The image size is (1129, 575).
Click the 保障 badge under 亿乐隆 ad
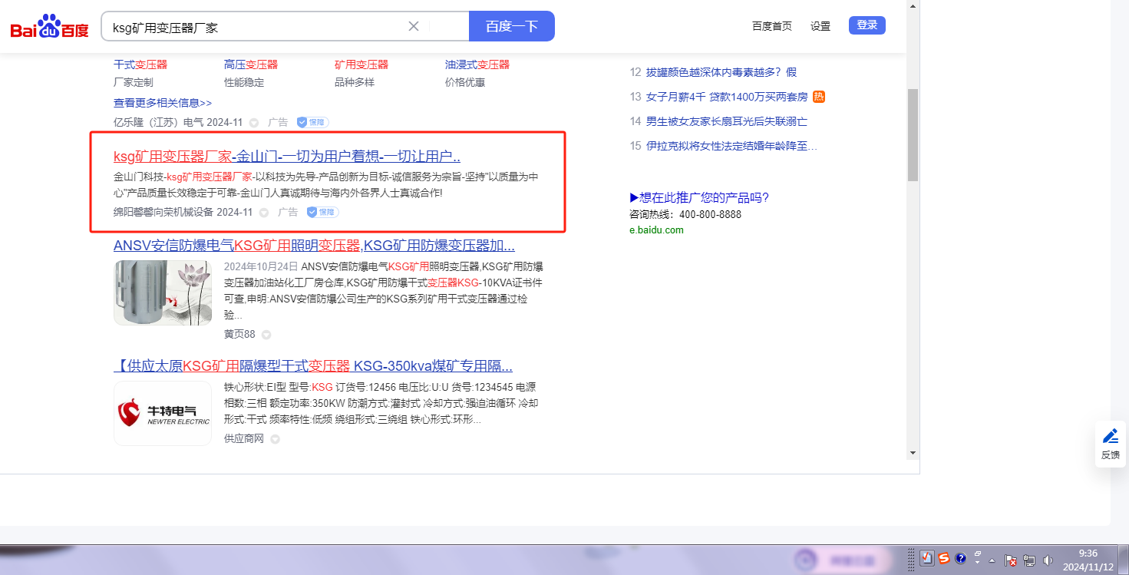[313, 122]
